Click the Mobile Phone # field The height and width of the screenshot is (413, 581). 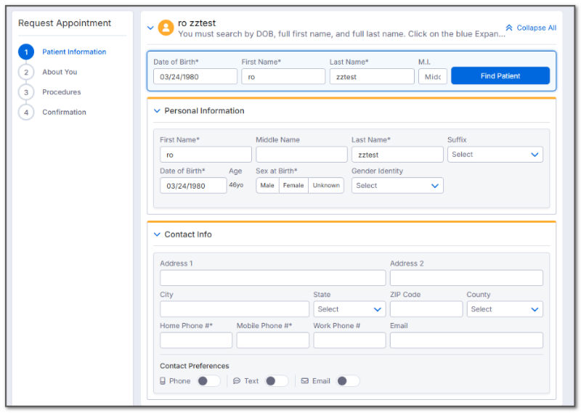(273, 340)
